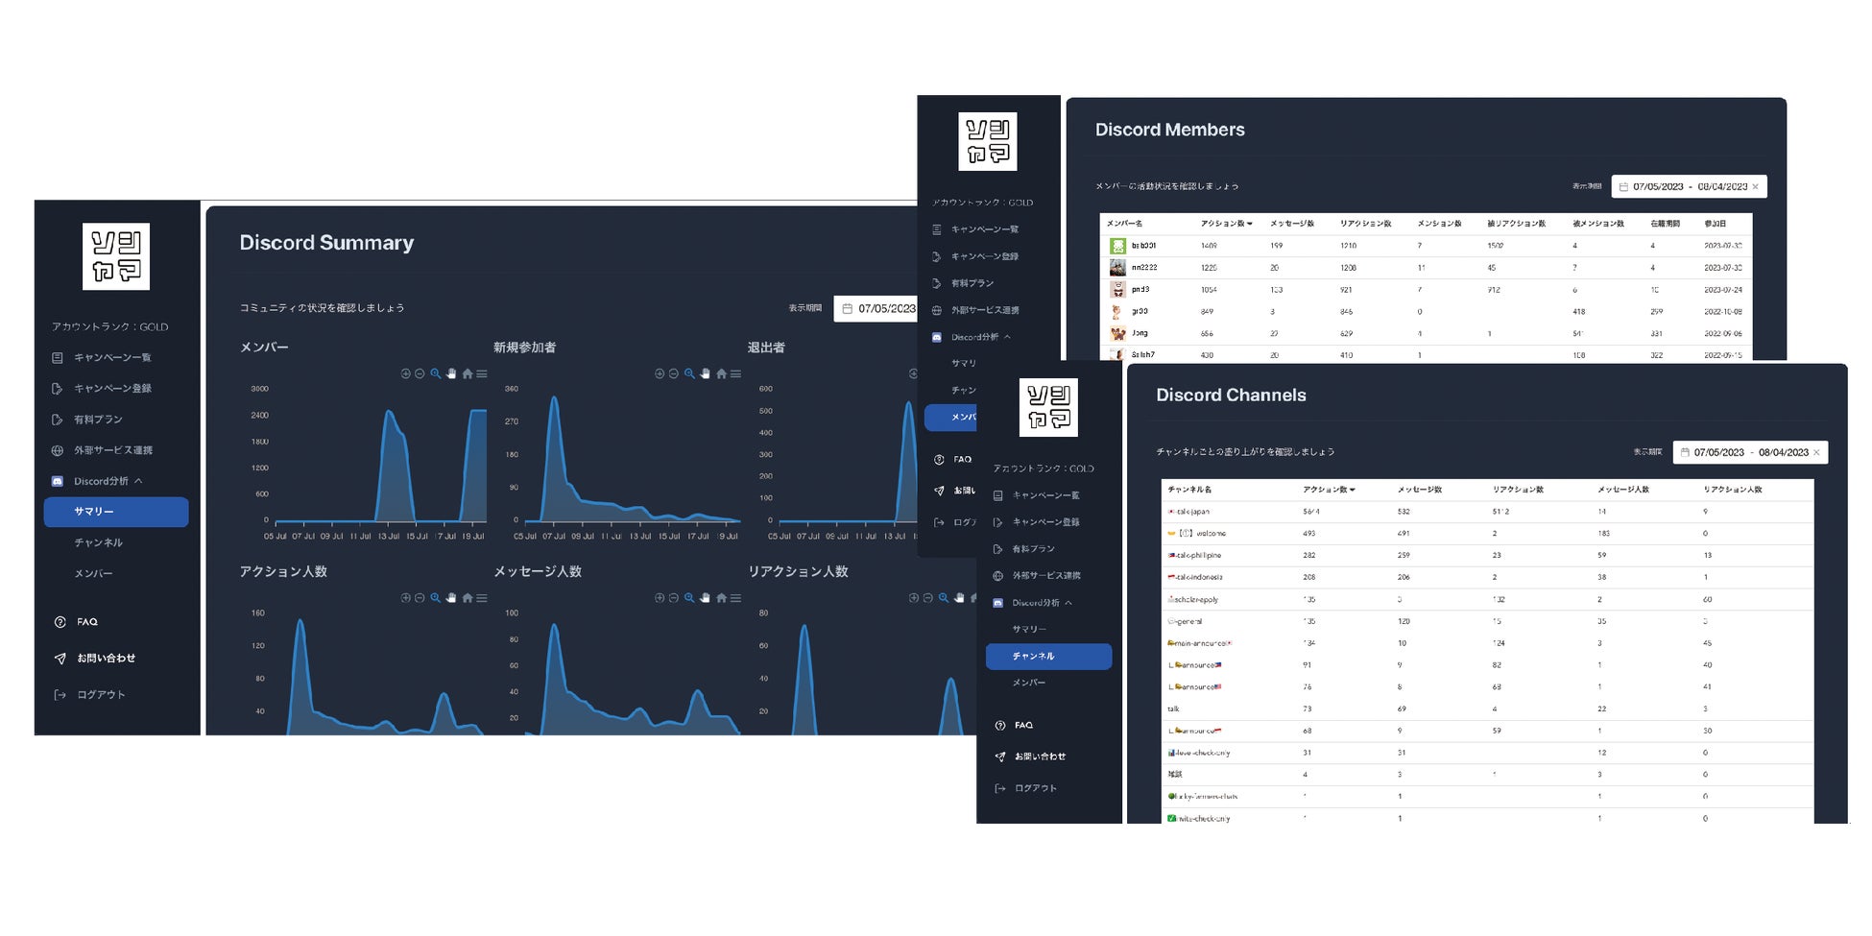This screenshot has width=1872, height=936.
Task: Open the hamburger menu of アクション人数 chart
Action: point(482,598)
